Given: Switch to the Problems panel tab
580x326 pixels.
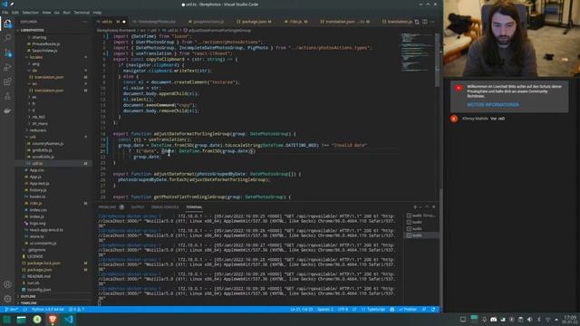Looking at the screenshot, I should 108,207.
